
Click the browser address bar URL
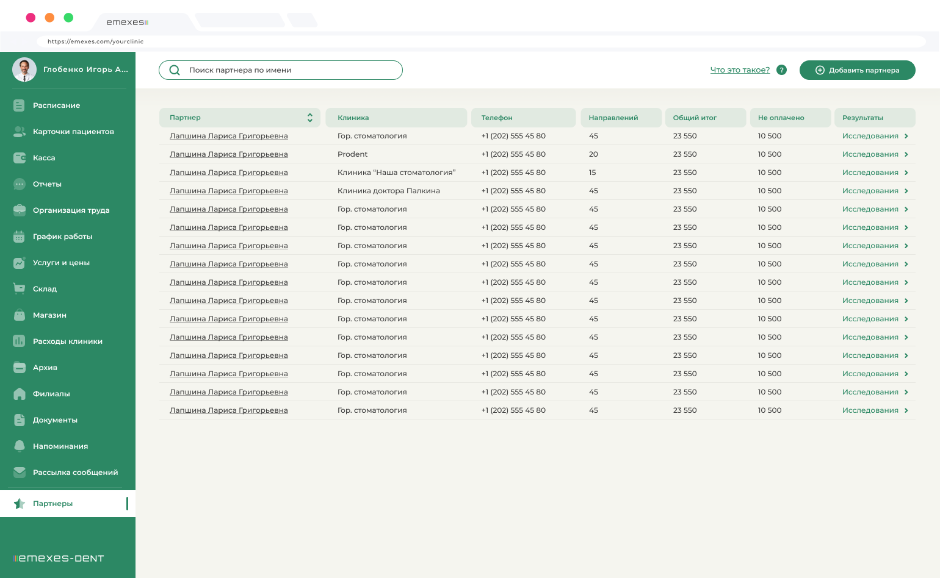(x=96, y=41)
